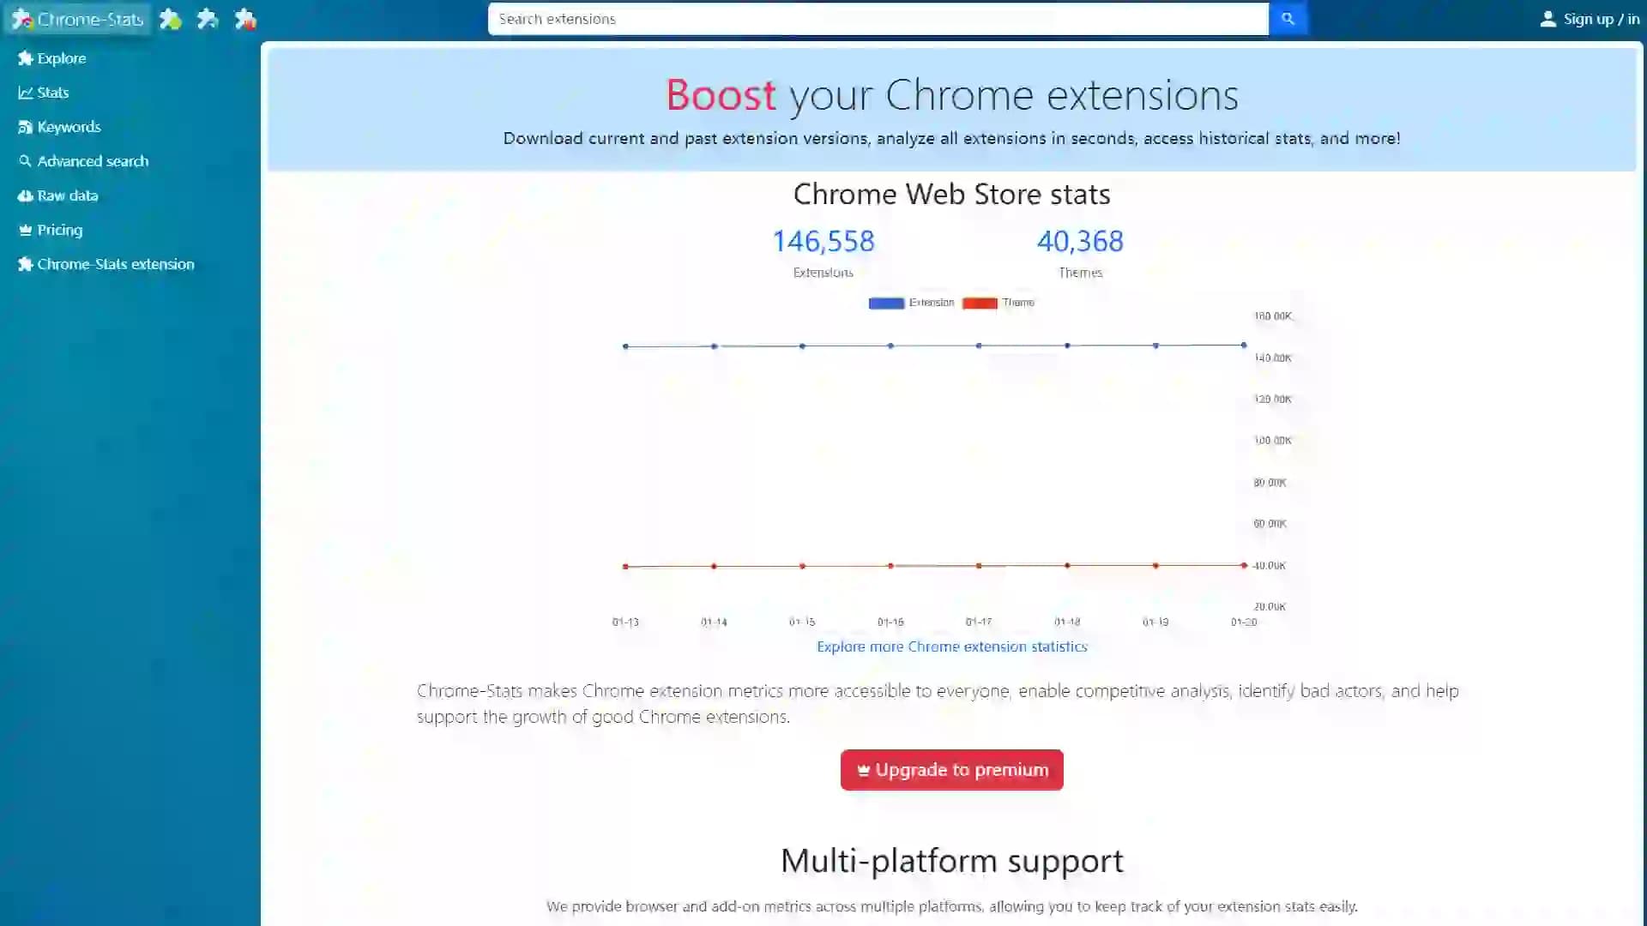The height and width of the screenshot is (926, 1647).
Task: Click the Pricing menu icon
Action: (24, 230)
